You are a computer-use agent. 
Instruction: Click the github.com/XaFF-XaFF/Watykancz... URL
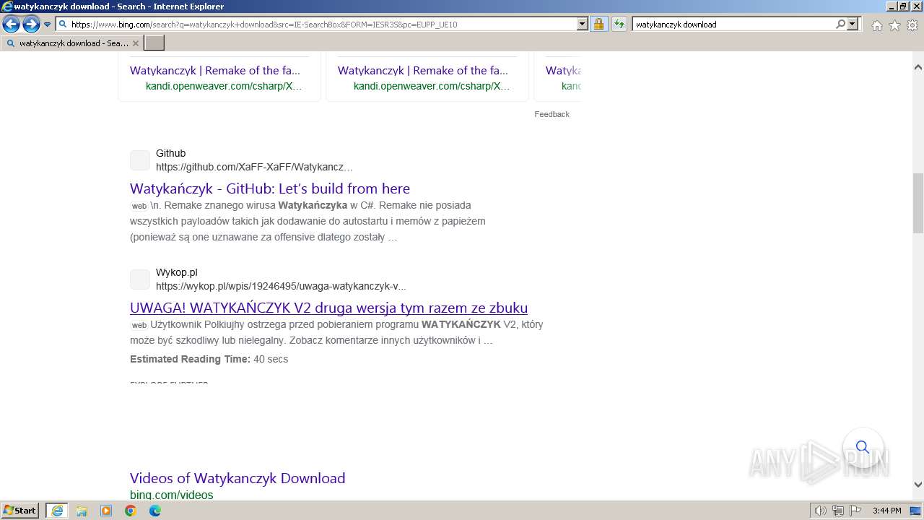254,167
